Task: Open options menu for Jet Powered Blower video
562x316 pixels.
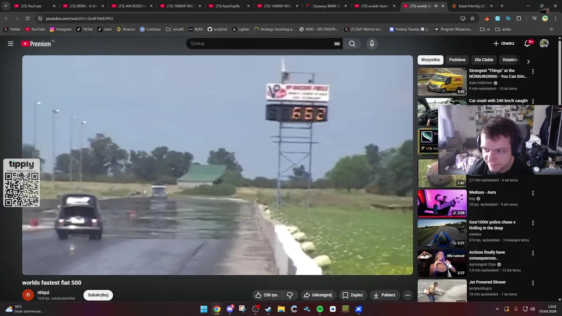Action: tap(533, 283)
